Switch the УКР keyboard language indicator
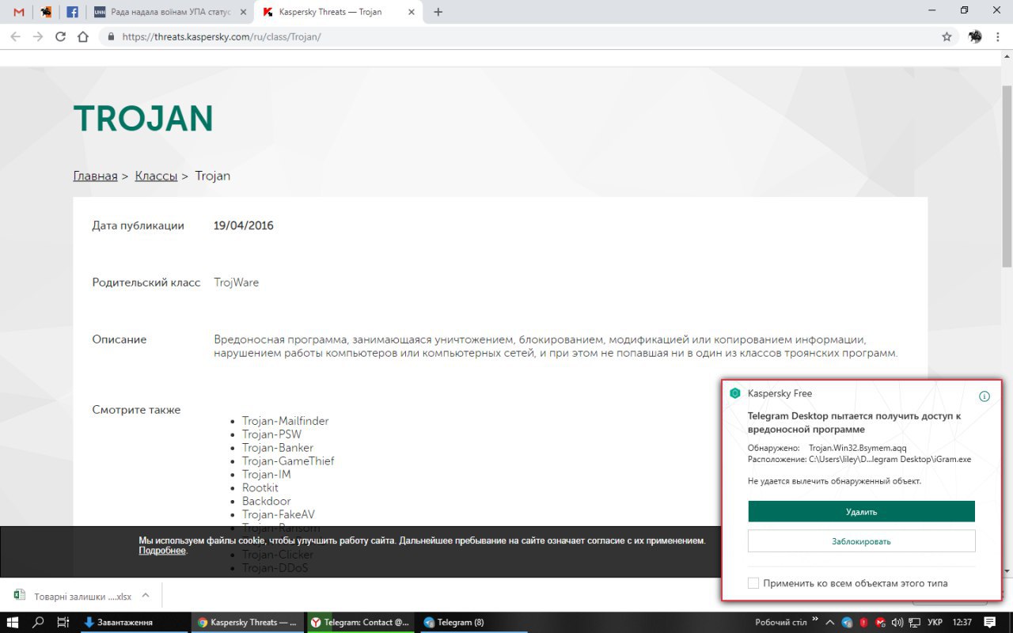The width and height of the screenshot is (1013, 633). pyautogui.click(x=934, y=622)
